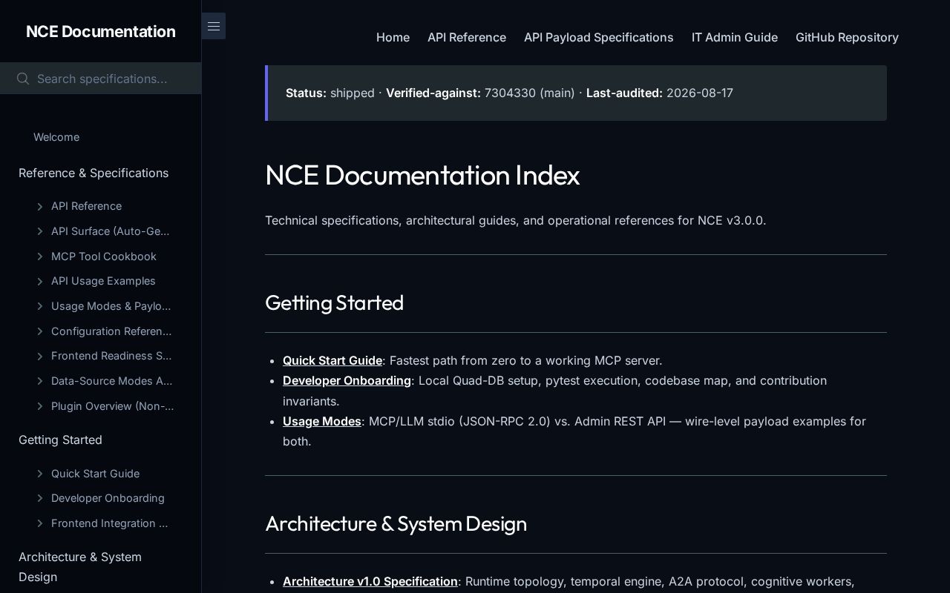Expand the Frontend Readiness S... chevron
The image size is (950, 593).
point(40,356)
